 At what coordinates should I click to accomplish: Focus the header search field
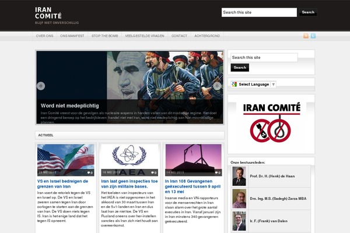coord(259,12)
